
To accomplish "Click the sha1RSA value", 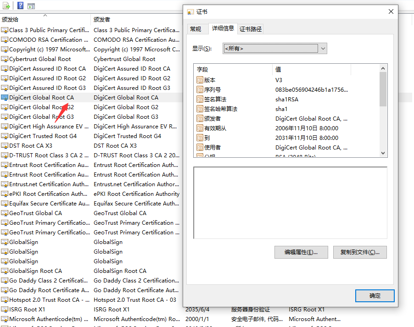I will click(x=287, y=100).
